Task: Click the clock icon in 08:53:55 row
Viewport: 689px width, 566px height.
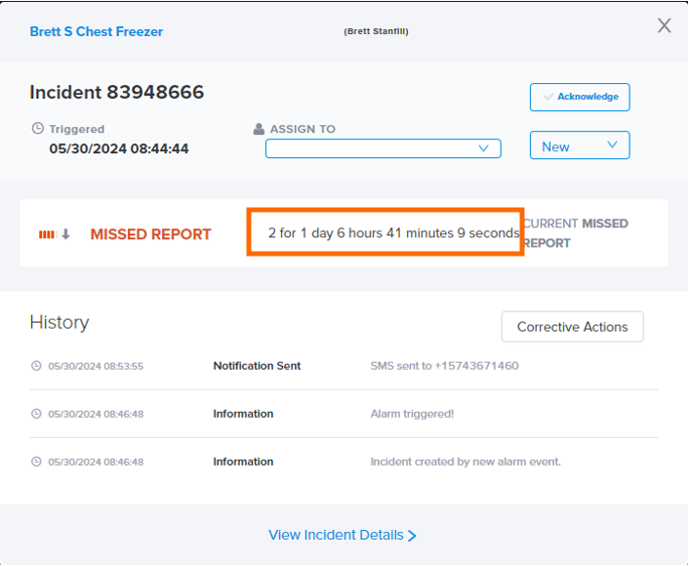Action: tap(36, 366)
